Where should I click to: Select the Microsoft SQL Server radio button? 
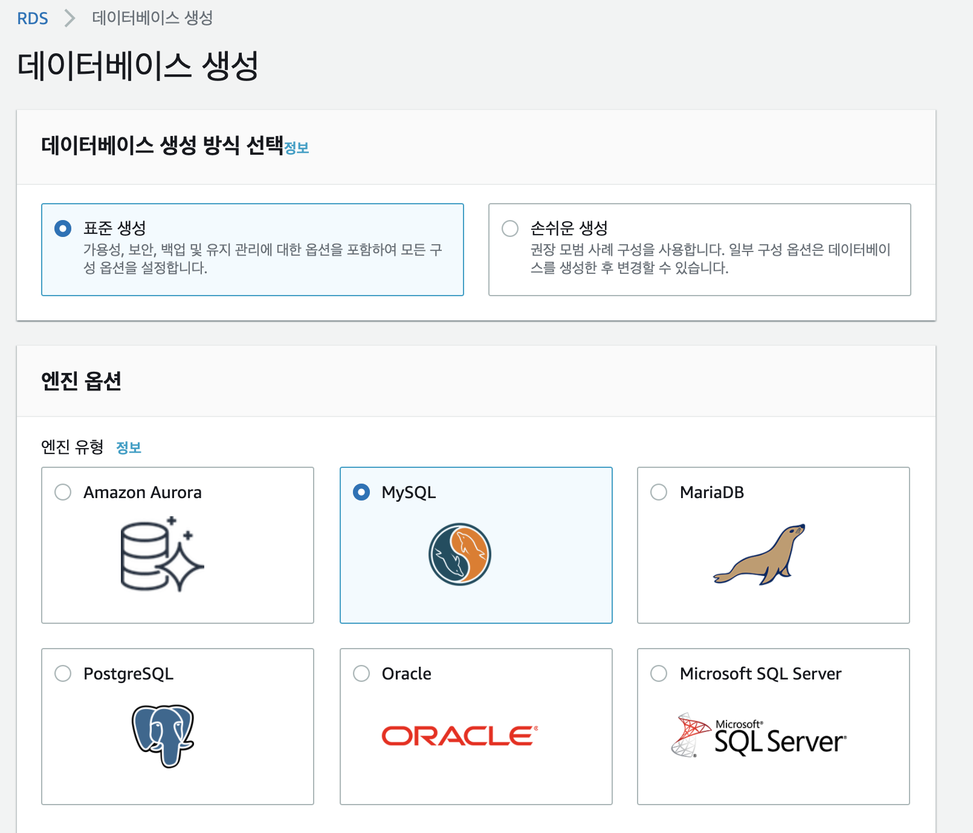point(659,673)
